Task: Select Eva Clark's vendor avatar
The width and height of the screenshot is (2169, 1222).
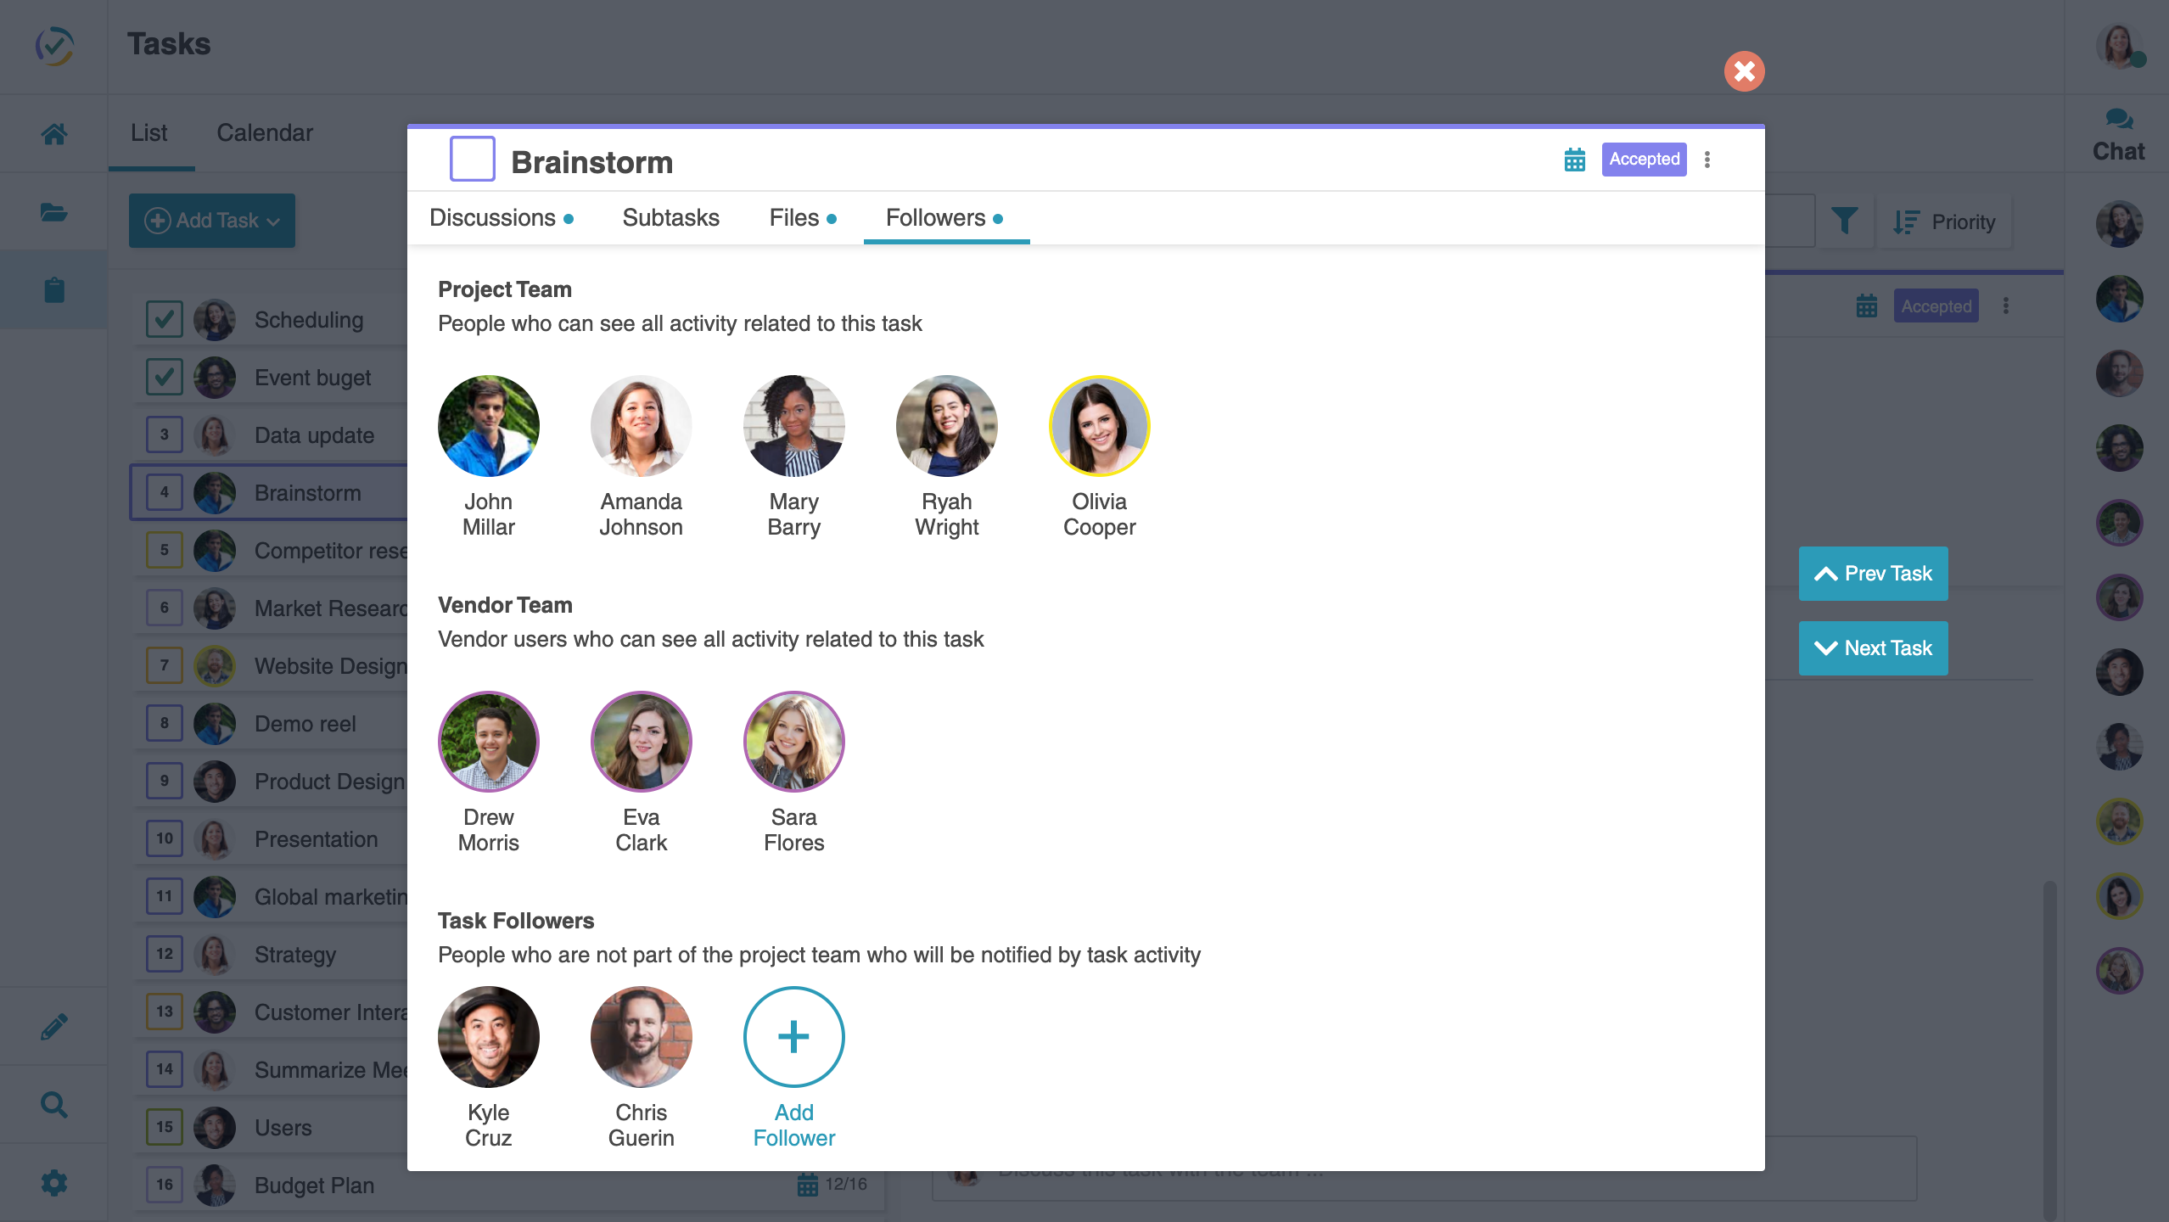Action: [x=642, y=742]
